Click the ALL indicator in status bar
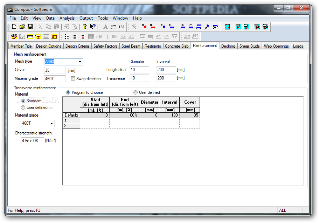The height and width of the screenshot is (223, 319). click(282, 210)
